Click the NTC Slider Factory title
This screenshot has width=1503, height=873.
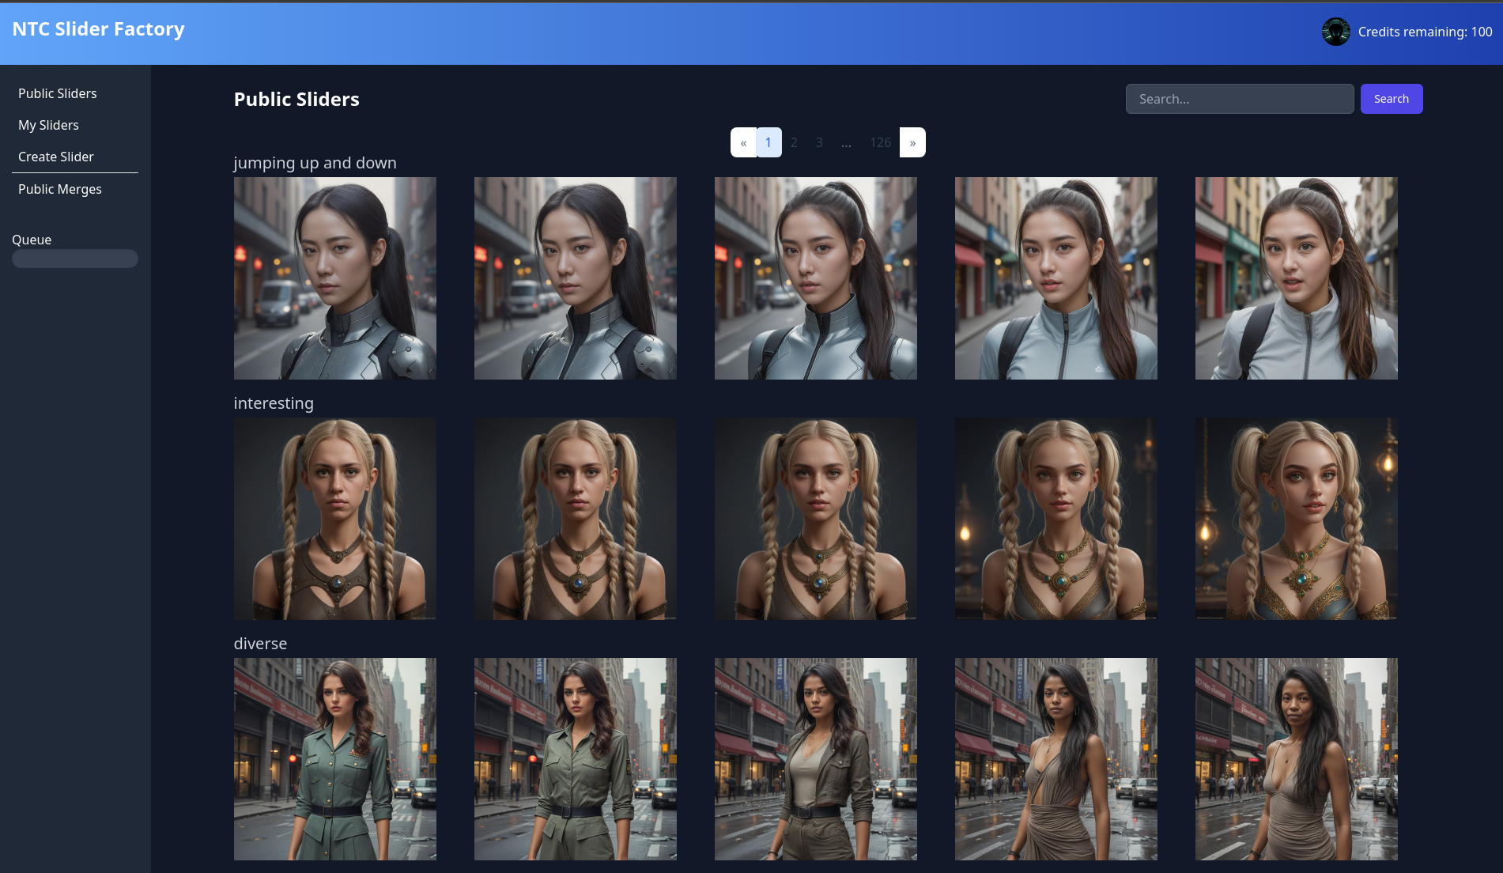[98, 29]
